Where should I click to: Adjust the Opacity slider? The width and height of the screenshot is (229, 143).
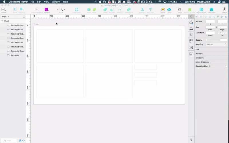(x=212, y=40)
